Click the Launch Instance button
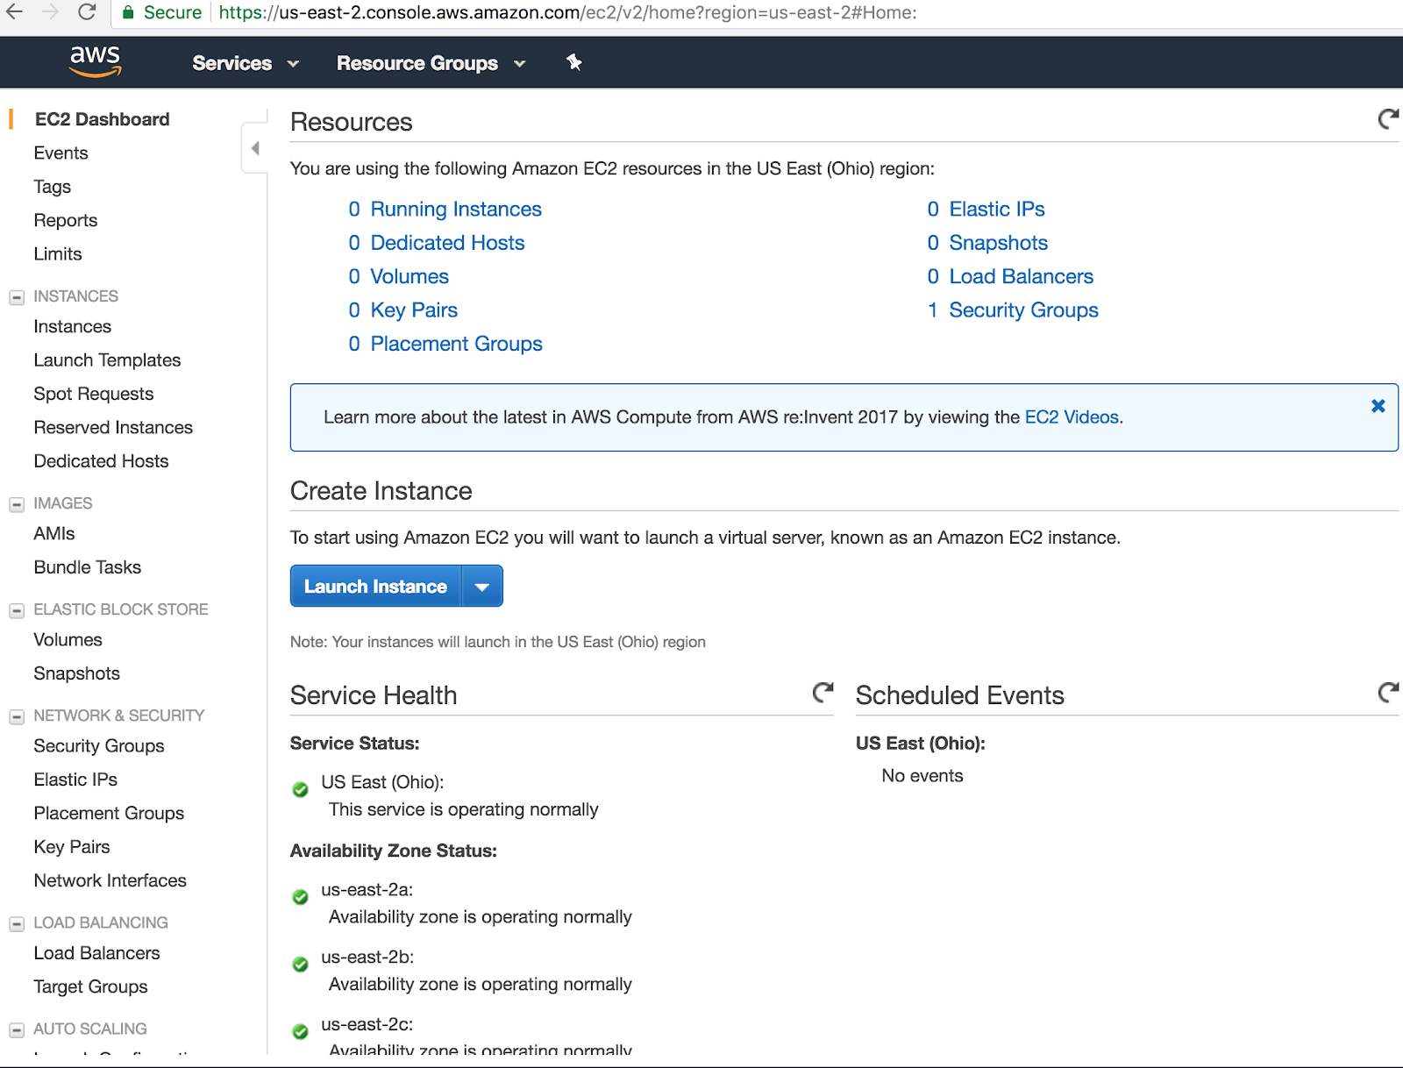The height and width of the screenshot is (1068, 1403). click(375, 587)
